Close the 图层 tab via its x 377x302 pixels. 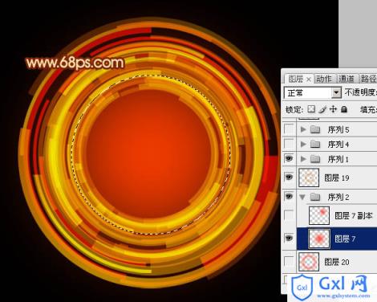click(x=309, y=80)
